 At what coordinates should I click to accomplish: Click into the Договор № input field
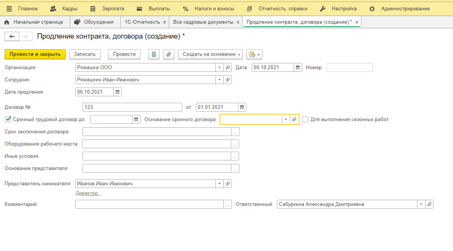tap(132, 107)
